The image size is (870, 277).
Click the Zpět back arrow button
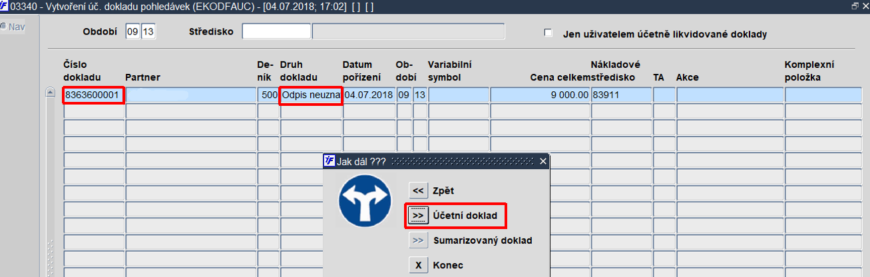pyautogui.click(x=418, y=190)
